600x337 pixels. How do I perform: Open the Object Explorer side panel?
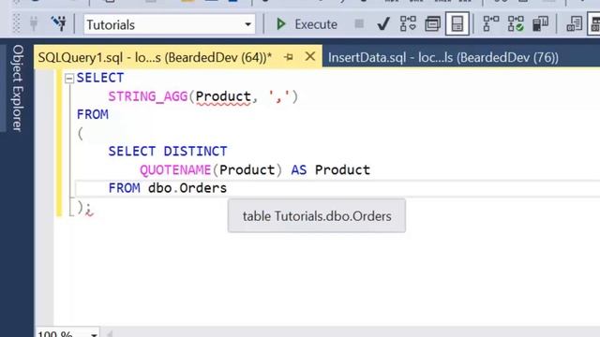click(18, 88)
